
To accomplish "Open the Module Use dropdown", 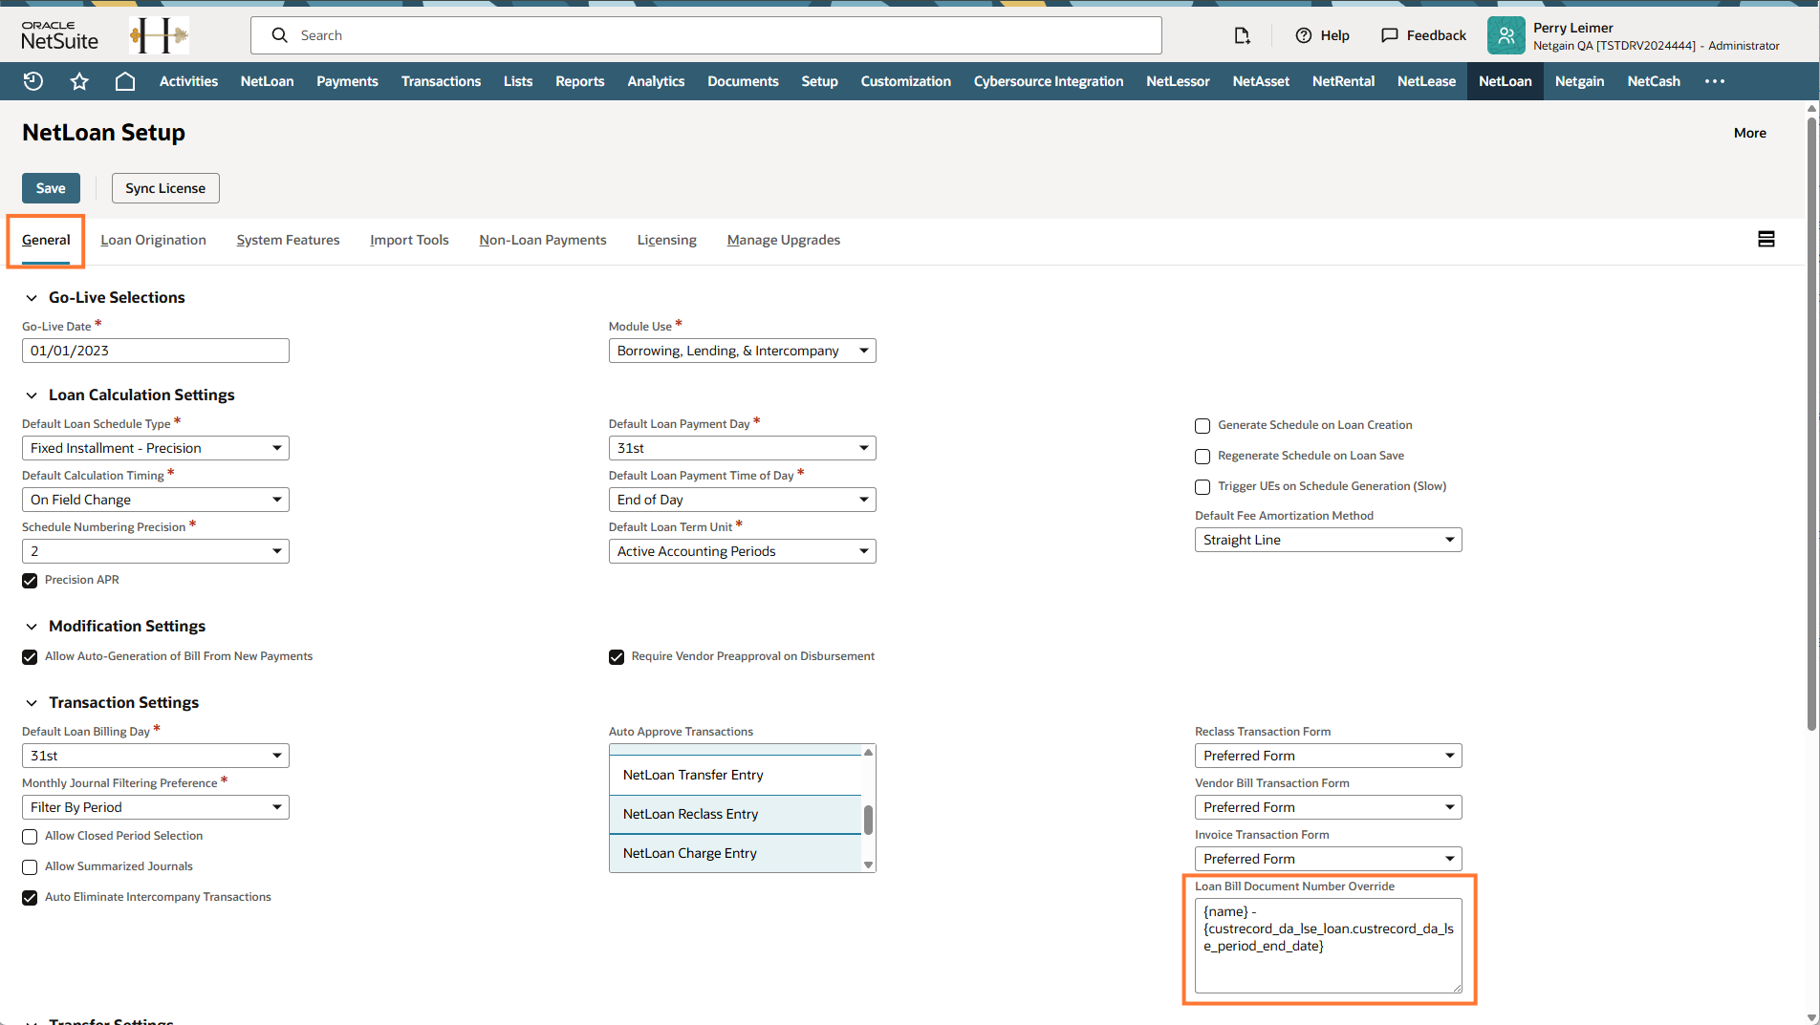I will tap(742, 351).
